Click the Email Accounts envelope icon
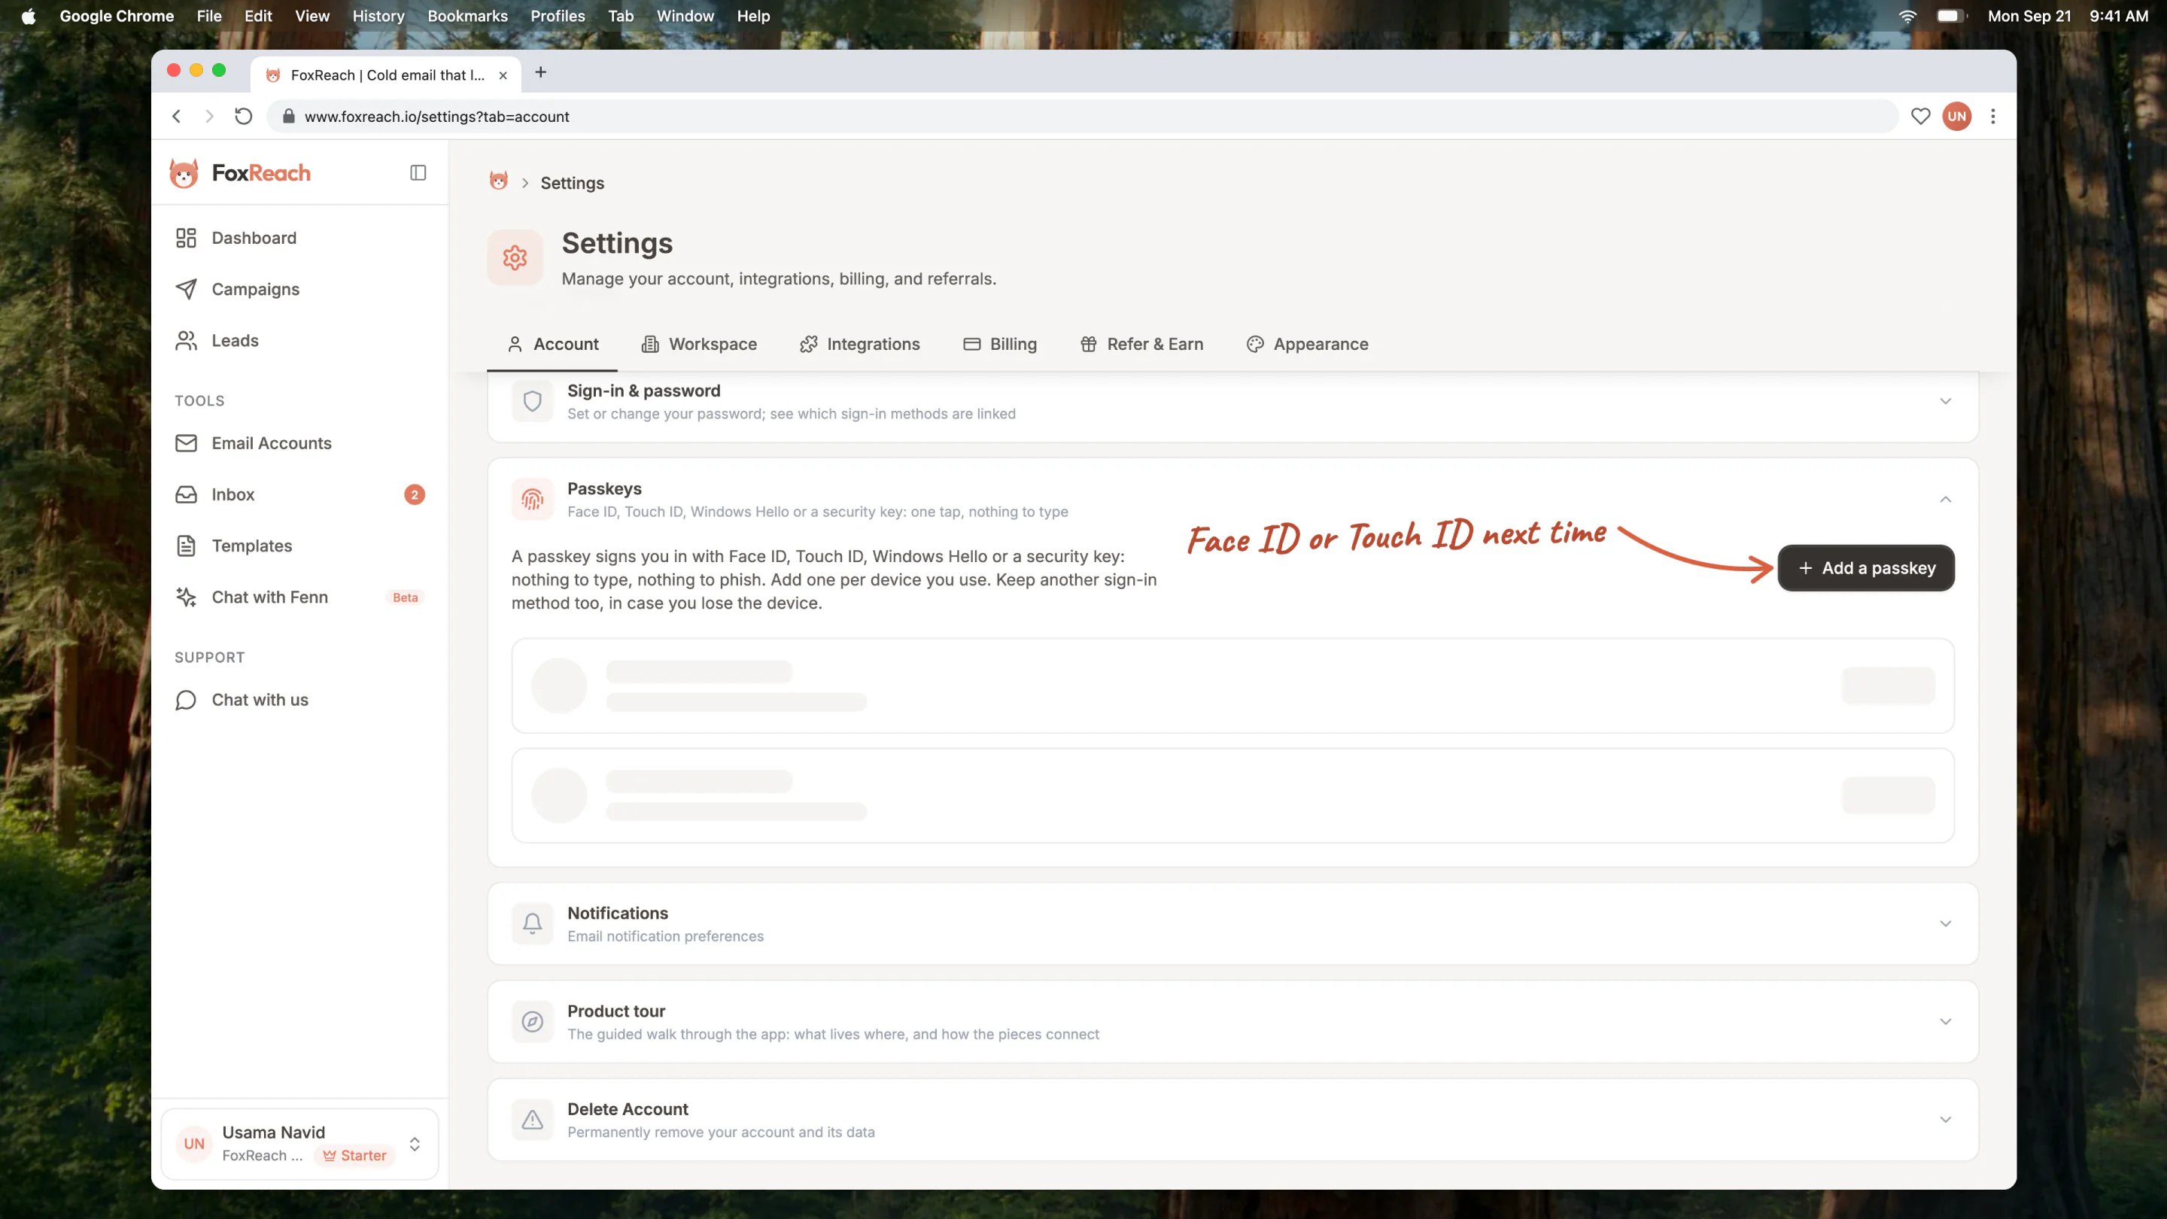Screen dimensions: 2167x1219 (186, 443)
